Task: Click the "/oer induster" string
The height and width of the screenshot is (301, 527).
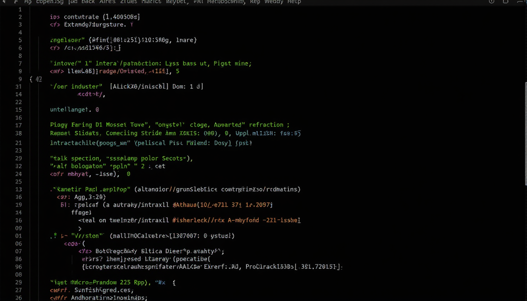Action: click(76, 86)
